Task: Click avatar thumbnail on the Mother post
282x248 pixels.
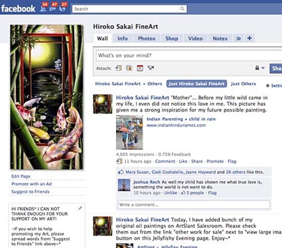Action: coord(102,104)
